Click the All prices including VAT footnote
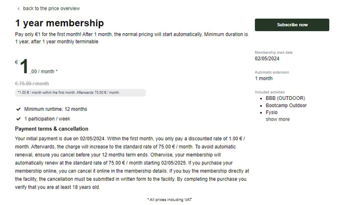 tap(169, 199)
